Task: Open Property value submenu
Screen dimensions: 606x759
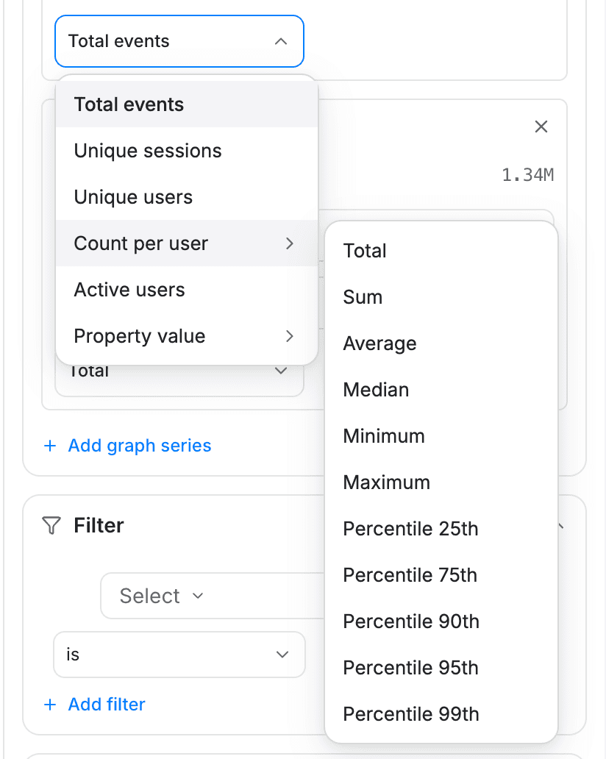Action: [x=187, y=336]
